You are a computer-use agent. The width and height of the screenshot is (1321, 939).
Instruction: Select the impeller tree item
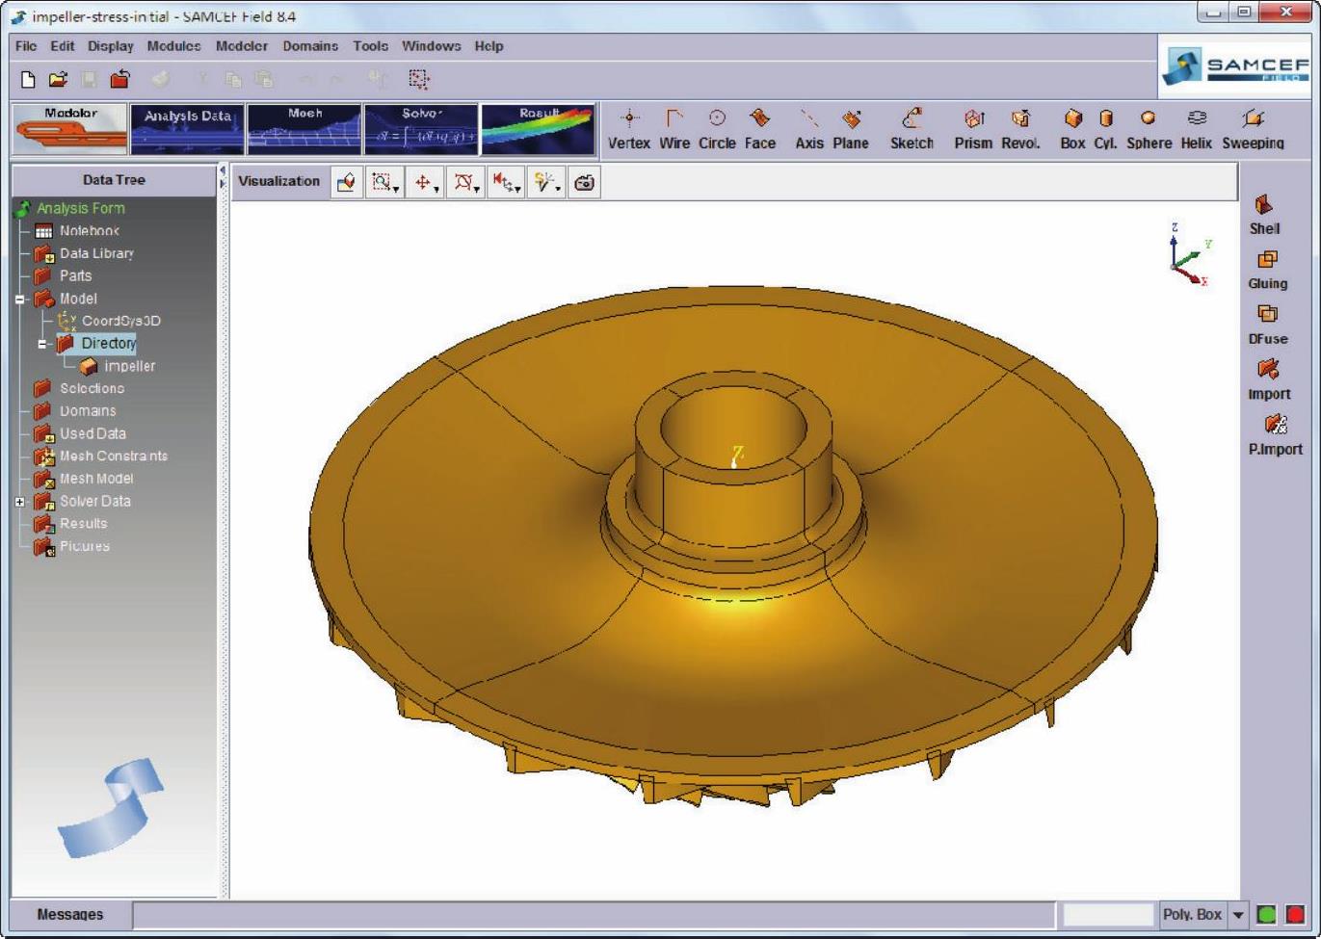click(129, 367)
